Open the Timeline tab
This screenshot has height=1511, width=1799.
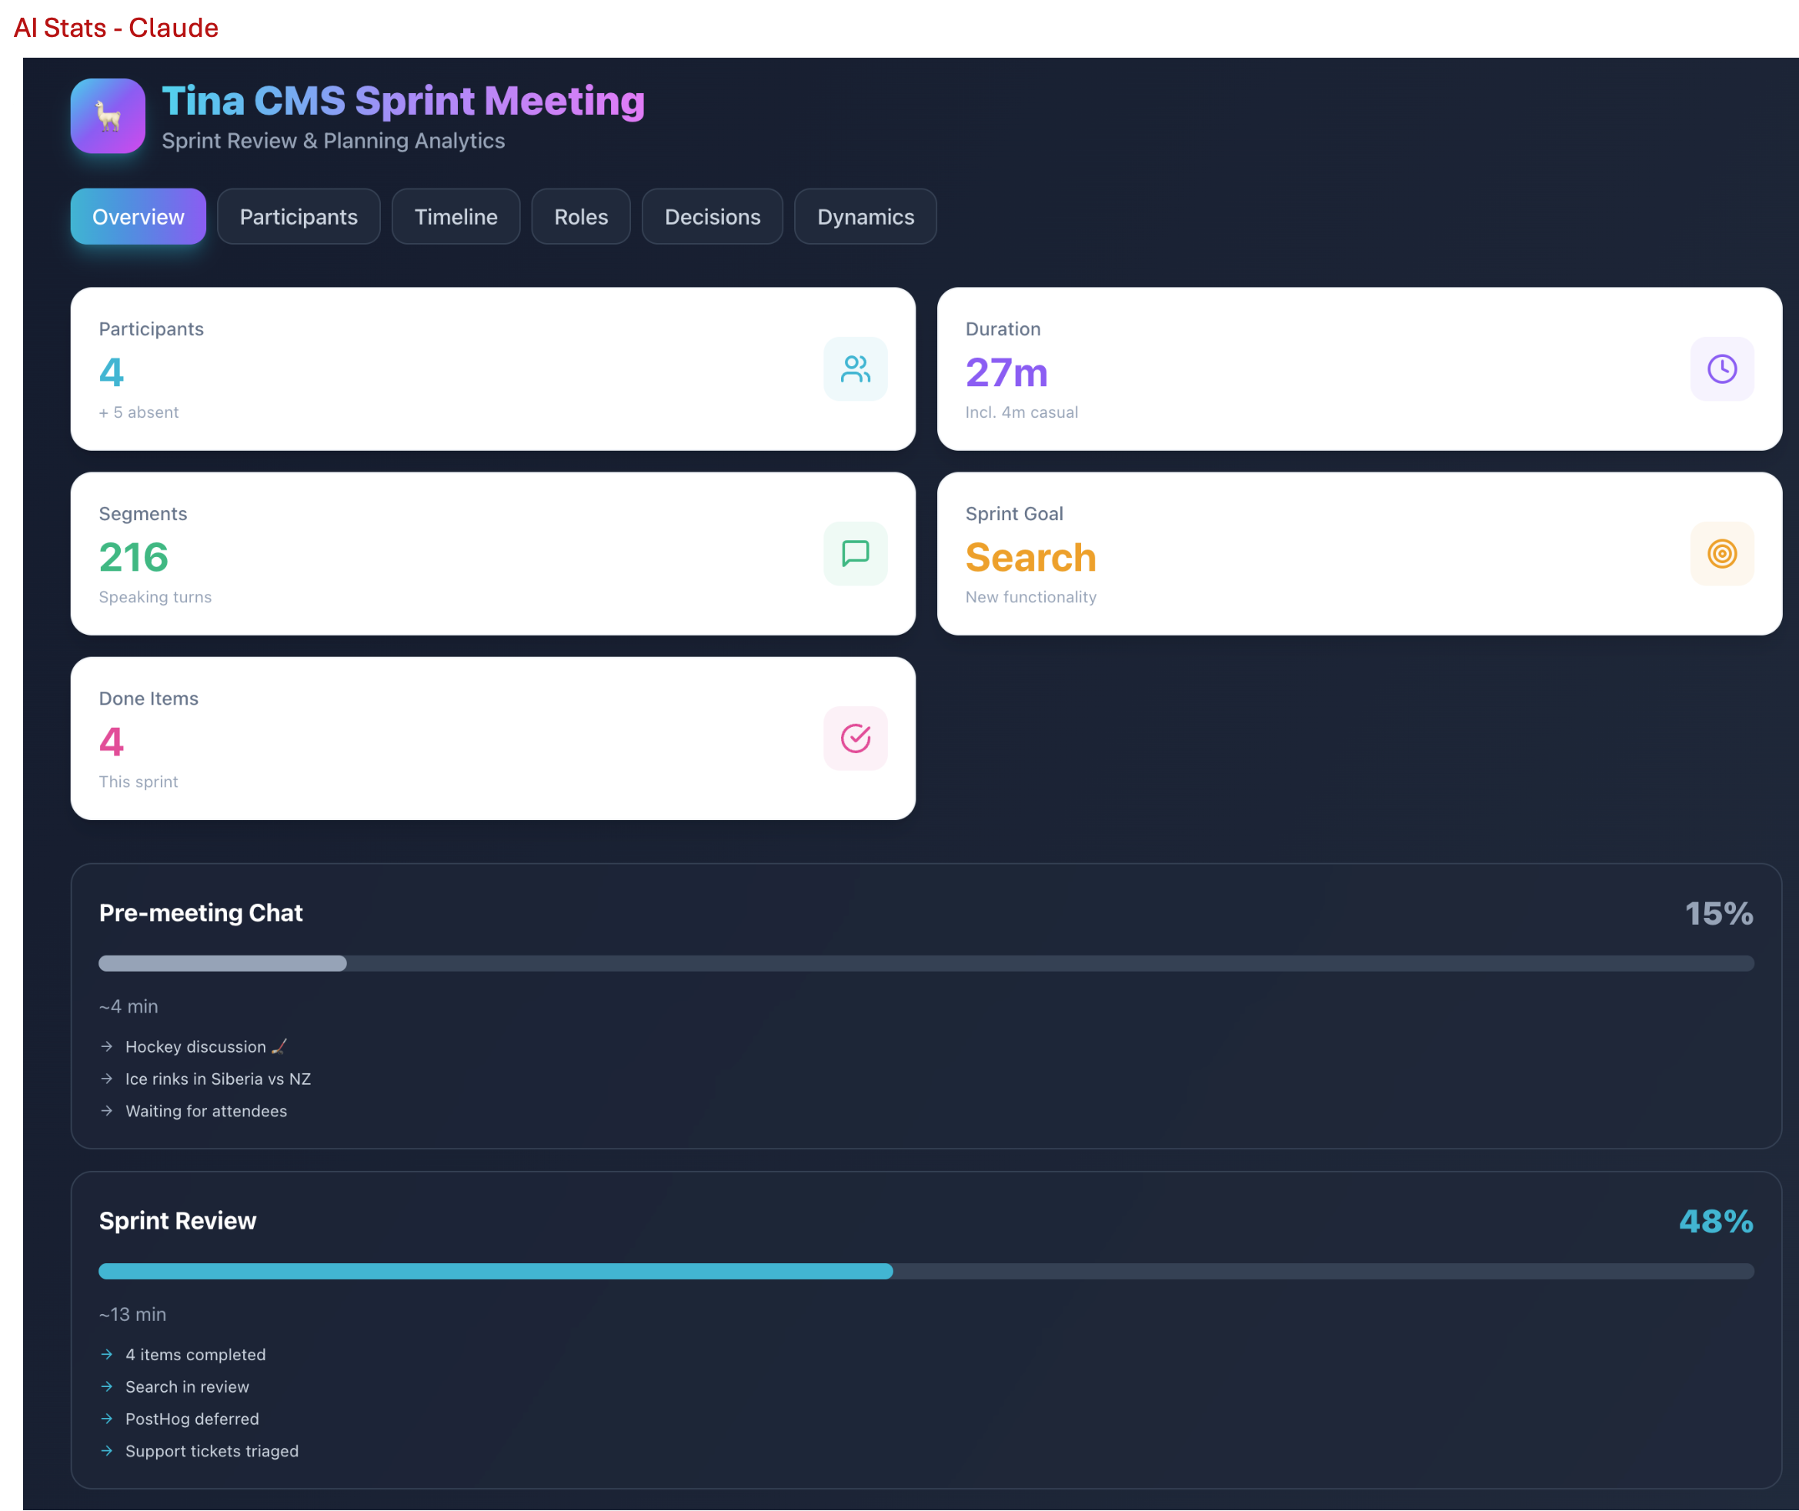click(x=456, y=217)
